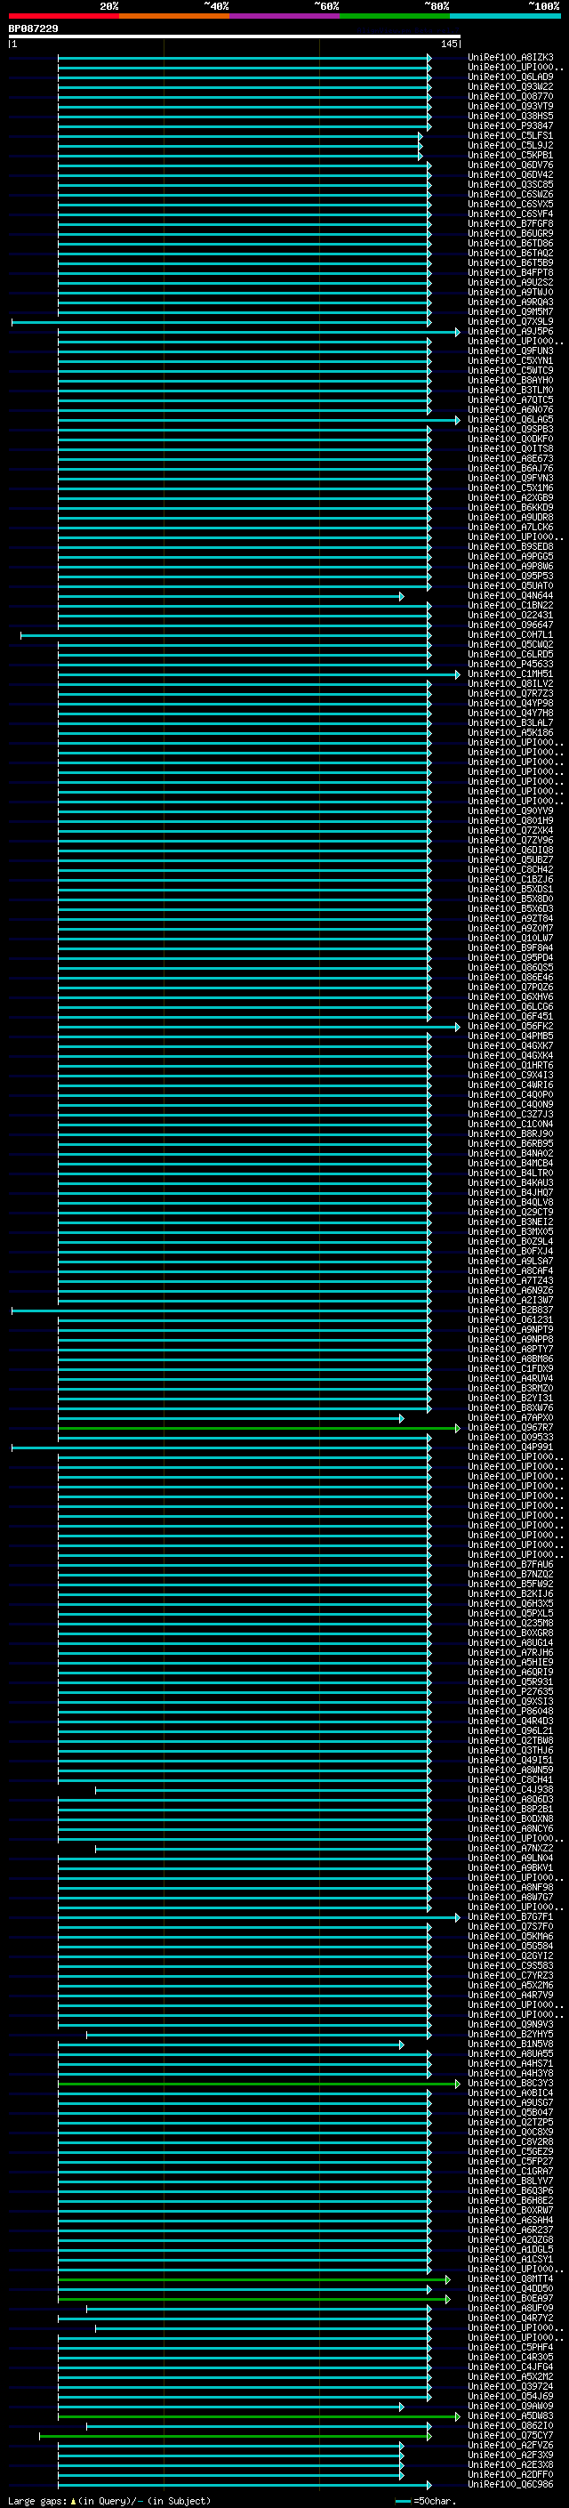
Task: Click the green alignment bar of UniRef100_Q967R7
Action: pyautogui.click(x=259, y=1428)
